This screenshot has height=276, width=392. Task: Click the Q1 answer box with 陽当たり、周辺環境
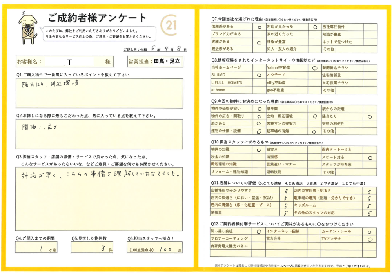pyautogui.click(x=99, y=93)
